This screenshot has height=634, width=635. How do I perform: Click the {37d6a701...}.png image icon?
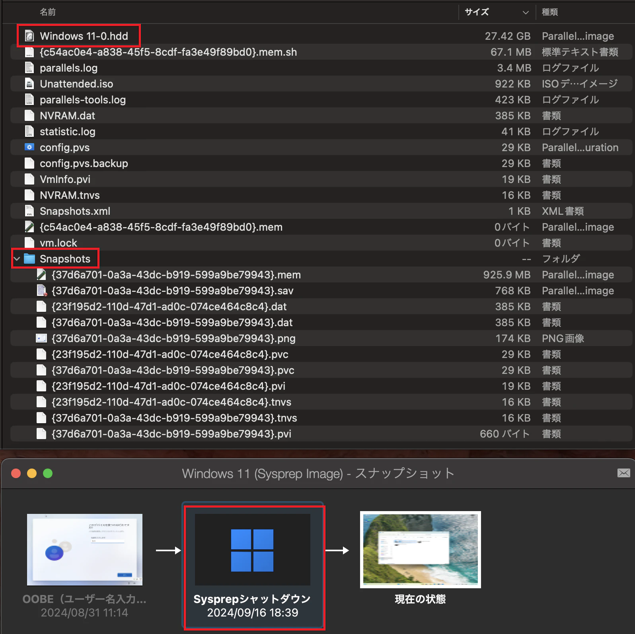tap(41, 338)
